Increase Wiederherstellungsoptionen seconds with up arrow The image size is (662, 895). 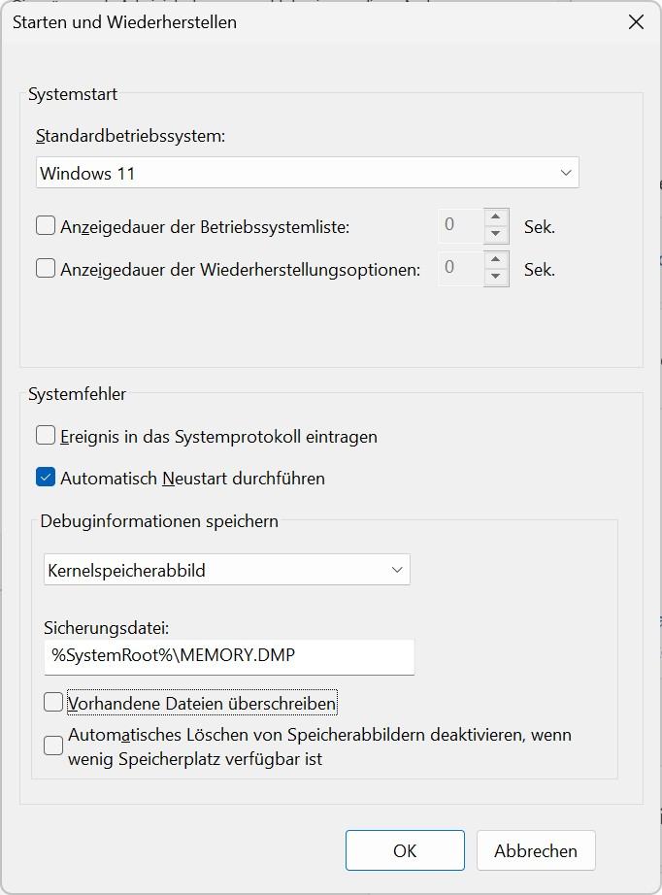pos(496,259)
